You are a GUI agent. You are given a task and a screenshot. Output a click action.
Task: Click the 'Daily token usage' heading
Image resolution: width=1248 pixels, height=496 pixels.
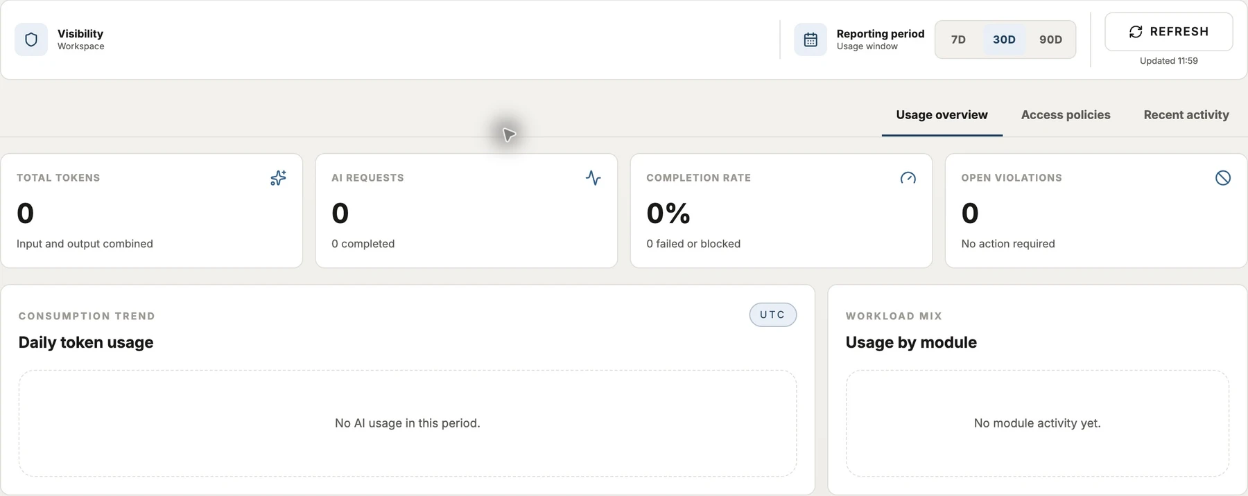86,342
